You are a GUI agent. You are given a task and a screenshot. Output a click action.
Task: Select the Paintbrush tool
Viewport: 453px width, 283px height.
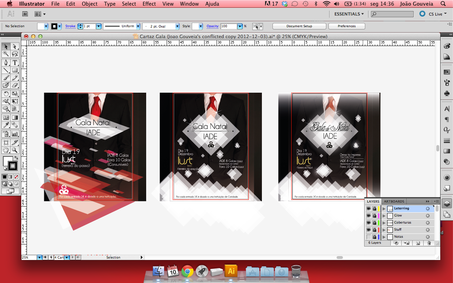(x=6, y=77)
